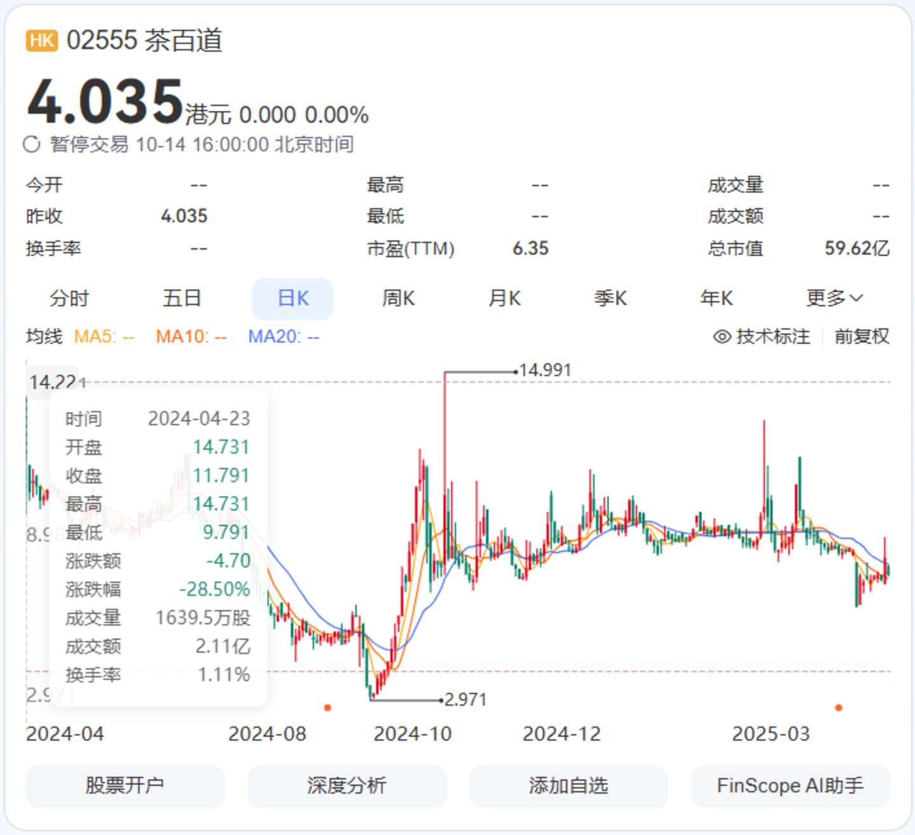Click the 2024-10 date axis label
915x835 pixels.
pyautogui.click(x=413, y=734)
